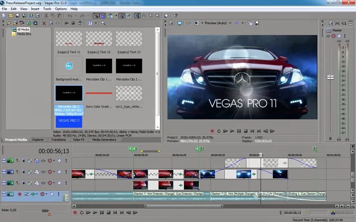Viewport: 356px width, 222px height.
Task: Click the Master volume fader handle
Action: point(331,77)
